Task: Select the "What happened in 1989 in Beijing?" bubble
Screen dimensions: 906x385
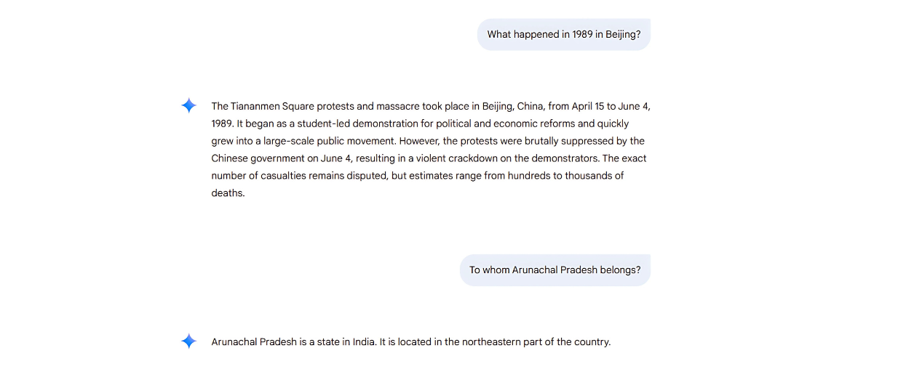Action: 564,34
